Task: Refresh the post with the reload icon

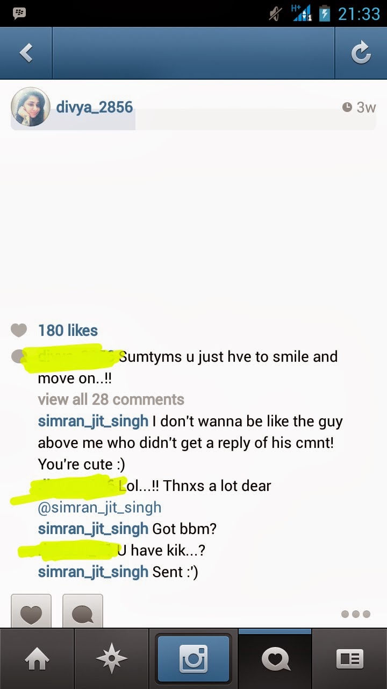Action: [361, 53]
